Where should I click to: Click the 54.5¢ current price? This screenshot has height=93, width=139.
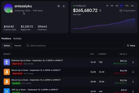pyautogui.click(x=102, y=72)
